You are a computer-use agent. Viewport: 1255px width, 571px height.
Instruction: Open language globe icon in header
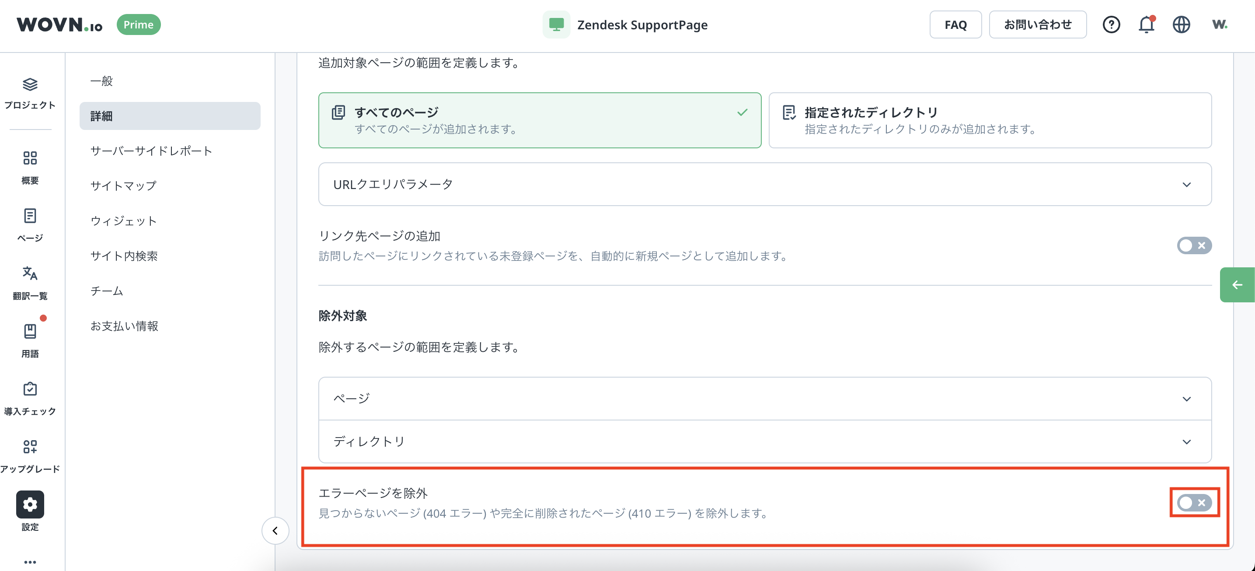click(1181, 25)
